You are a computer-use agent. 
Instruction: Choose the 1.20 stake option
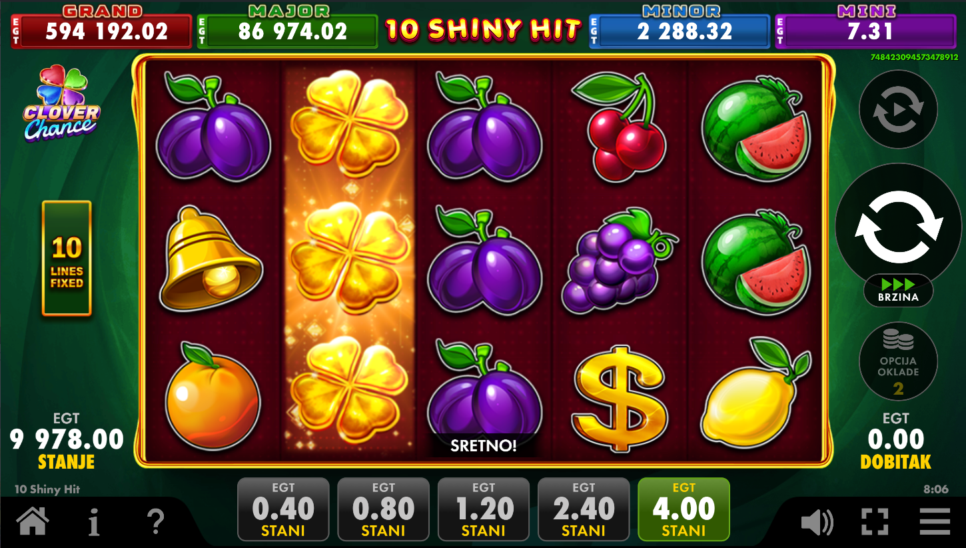coord(484,509)
